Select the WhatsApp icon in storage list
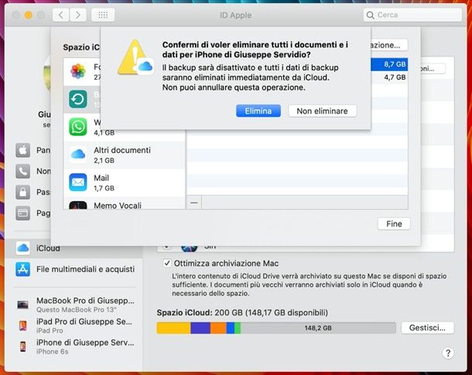The width and height of the screenshot is (472, 375). coord(78,127)
